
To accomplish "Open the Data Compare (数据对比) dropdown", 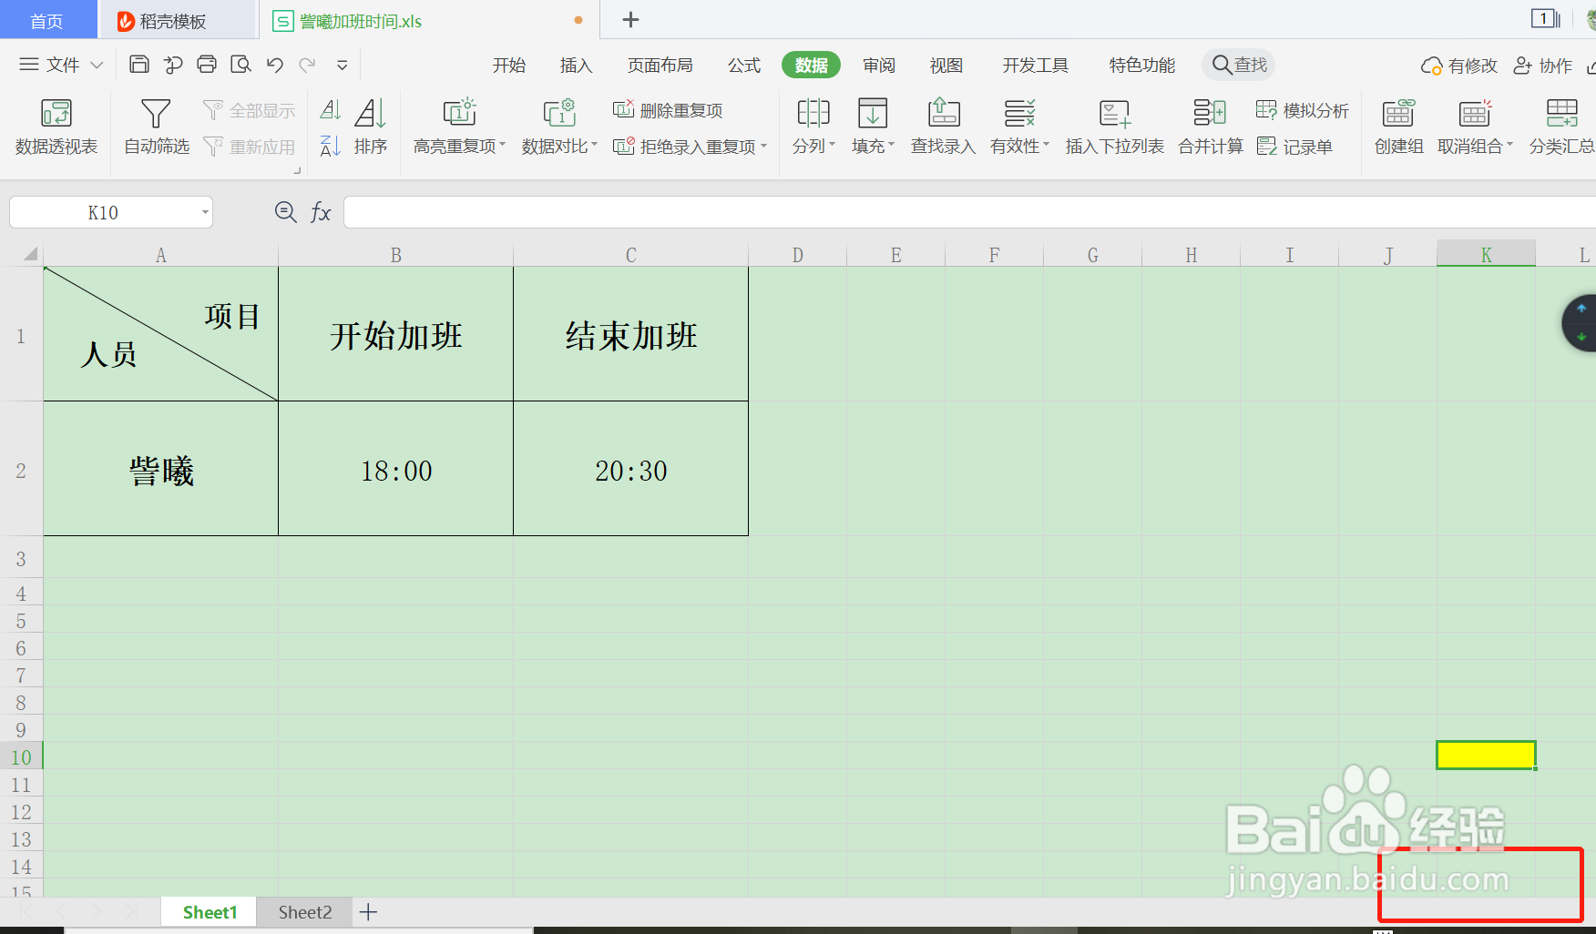I will (559, 127).
